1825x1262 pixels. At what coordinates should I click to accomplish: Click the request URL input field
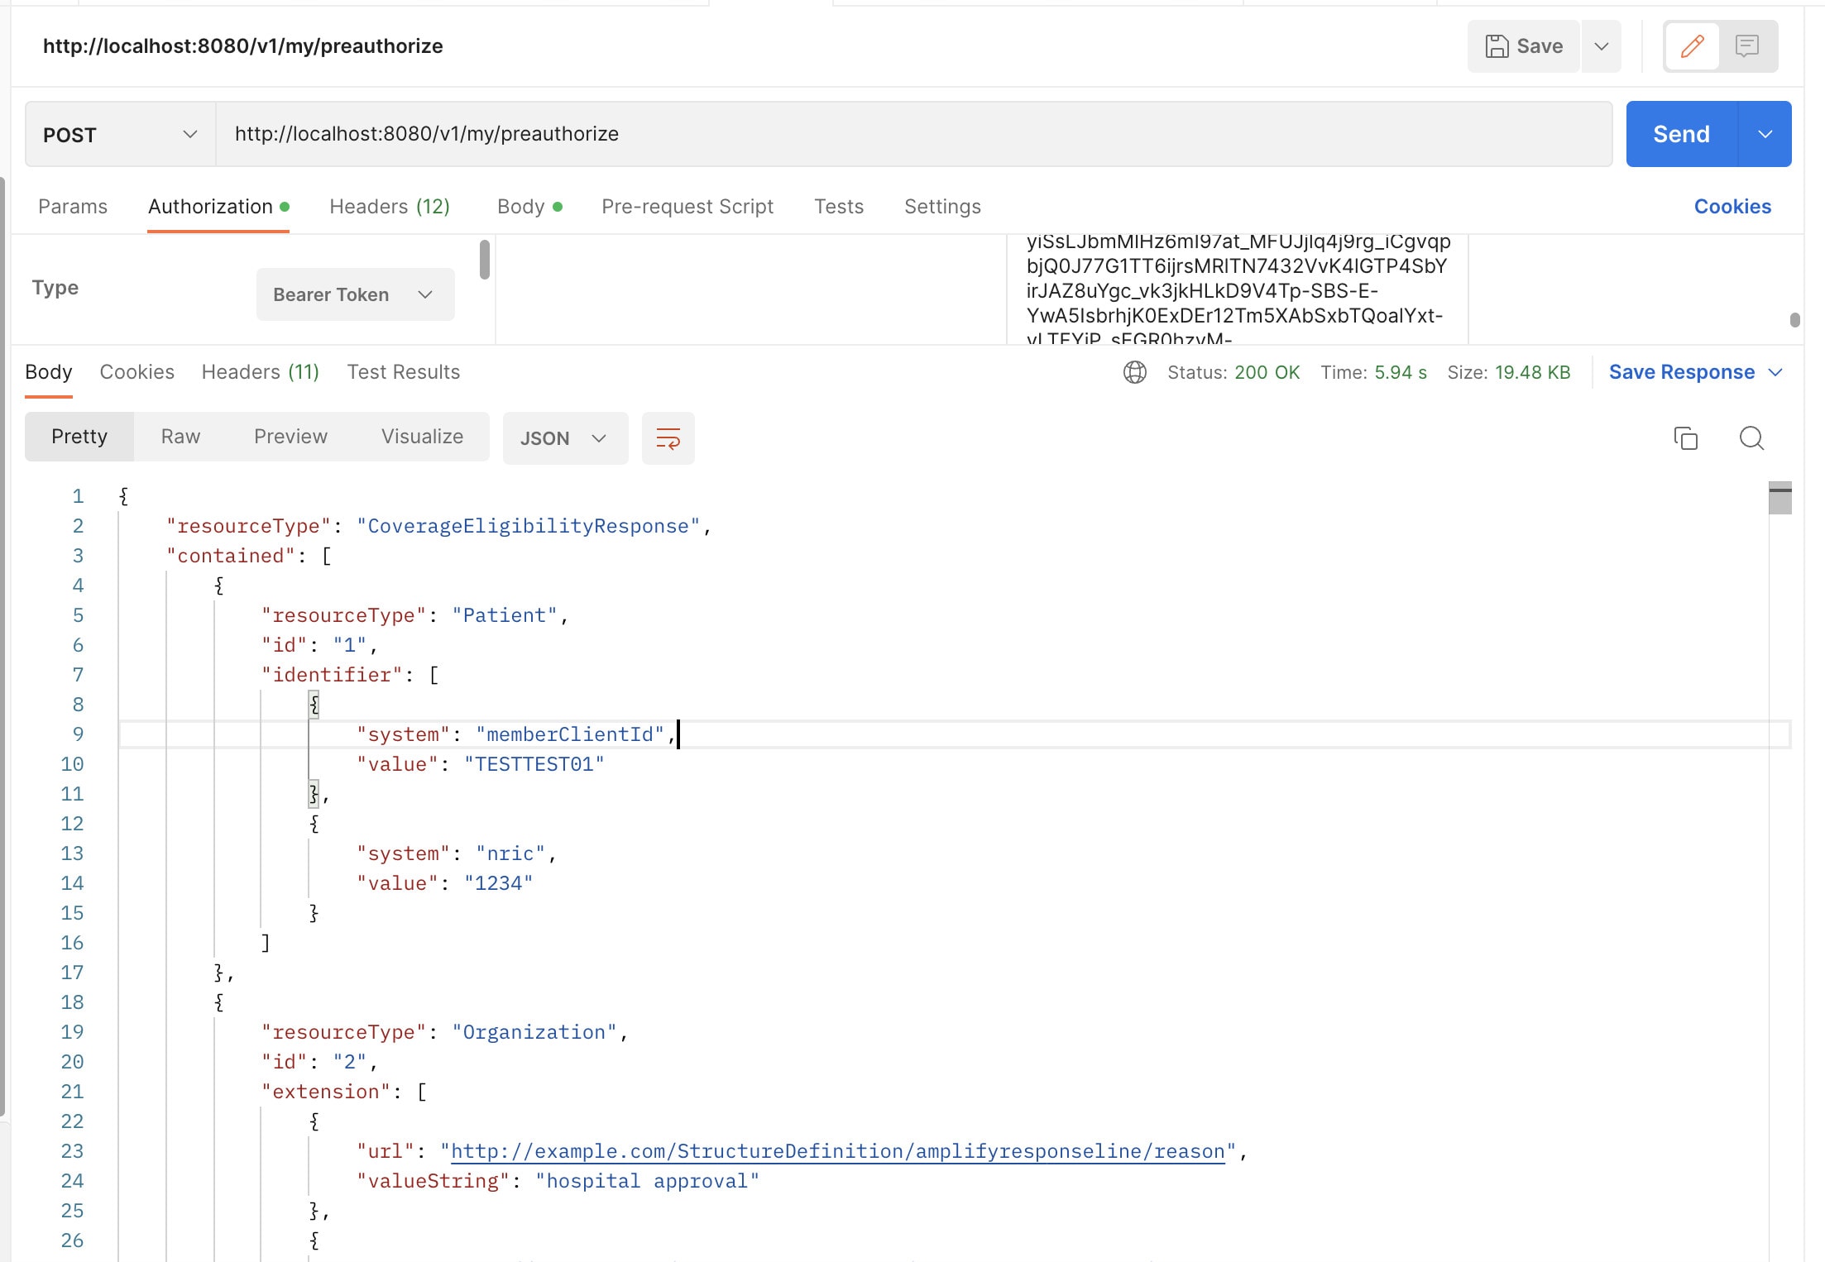[x=914, y=134]
